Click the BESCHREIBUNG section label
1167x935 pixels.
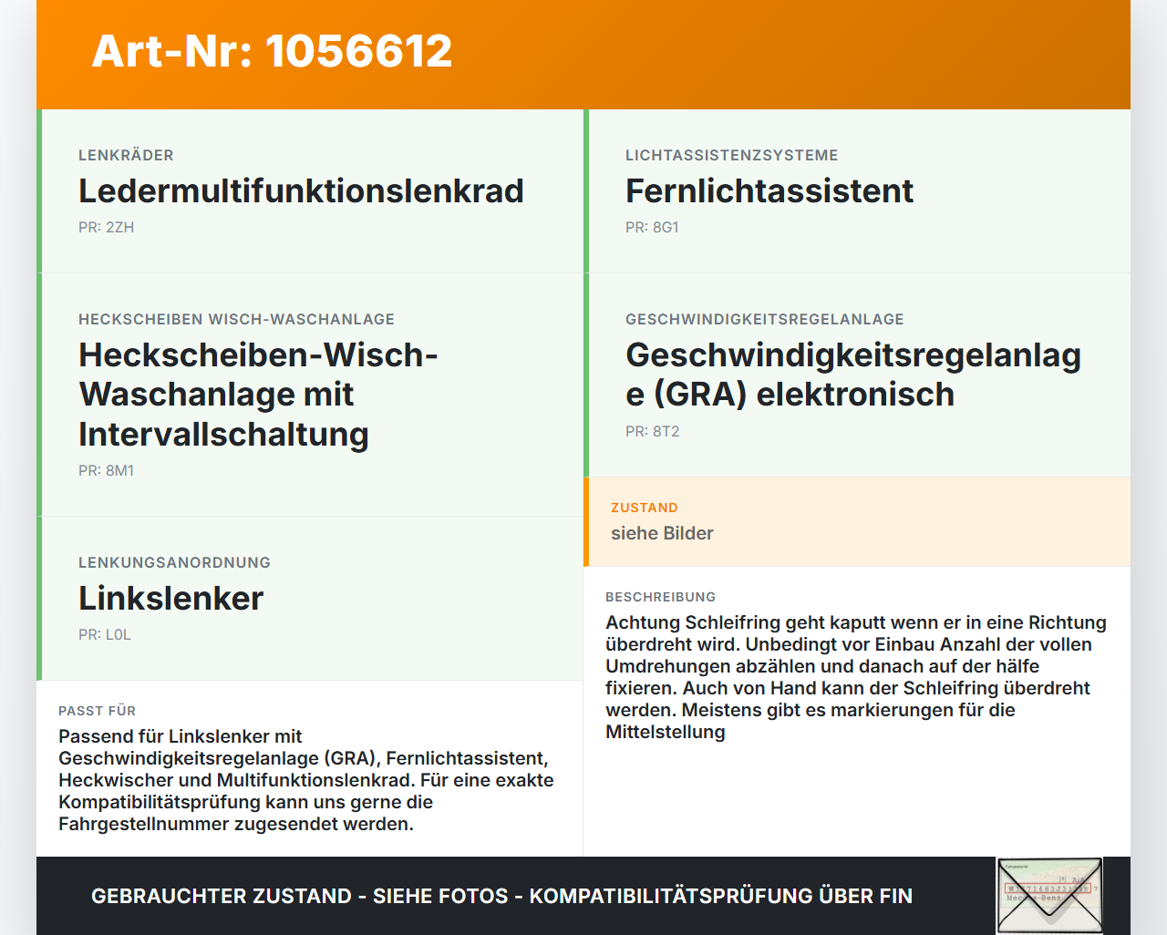[660, 597]
